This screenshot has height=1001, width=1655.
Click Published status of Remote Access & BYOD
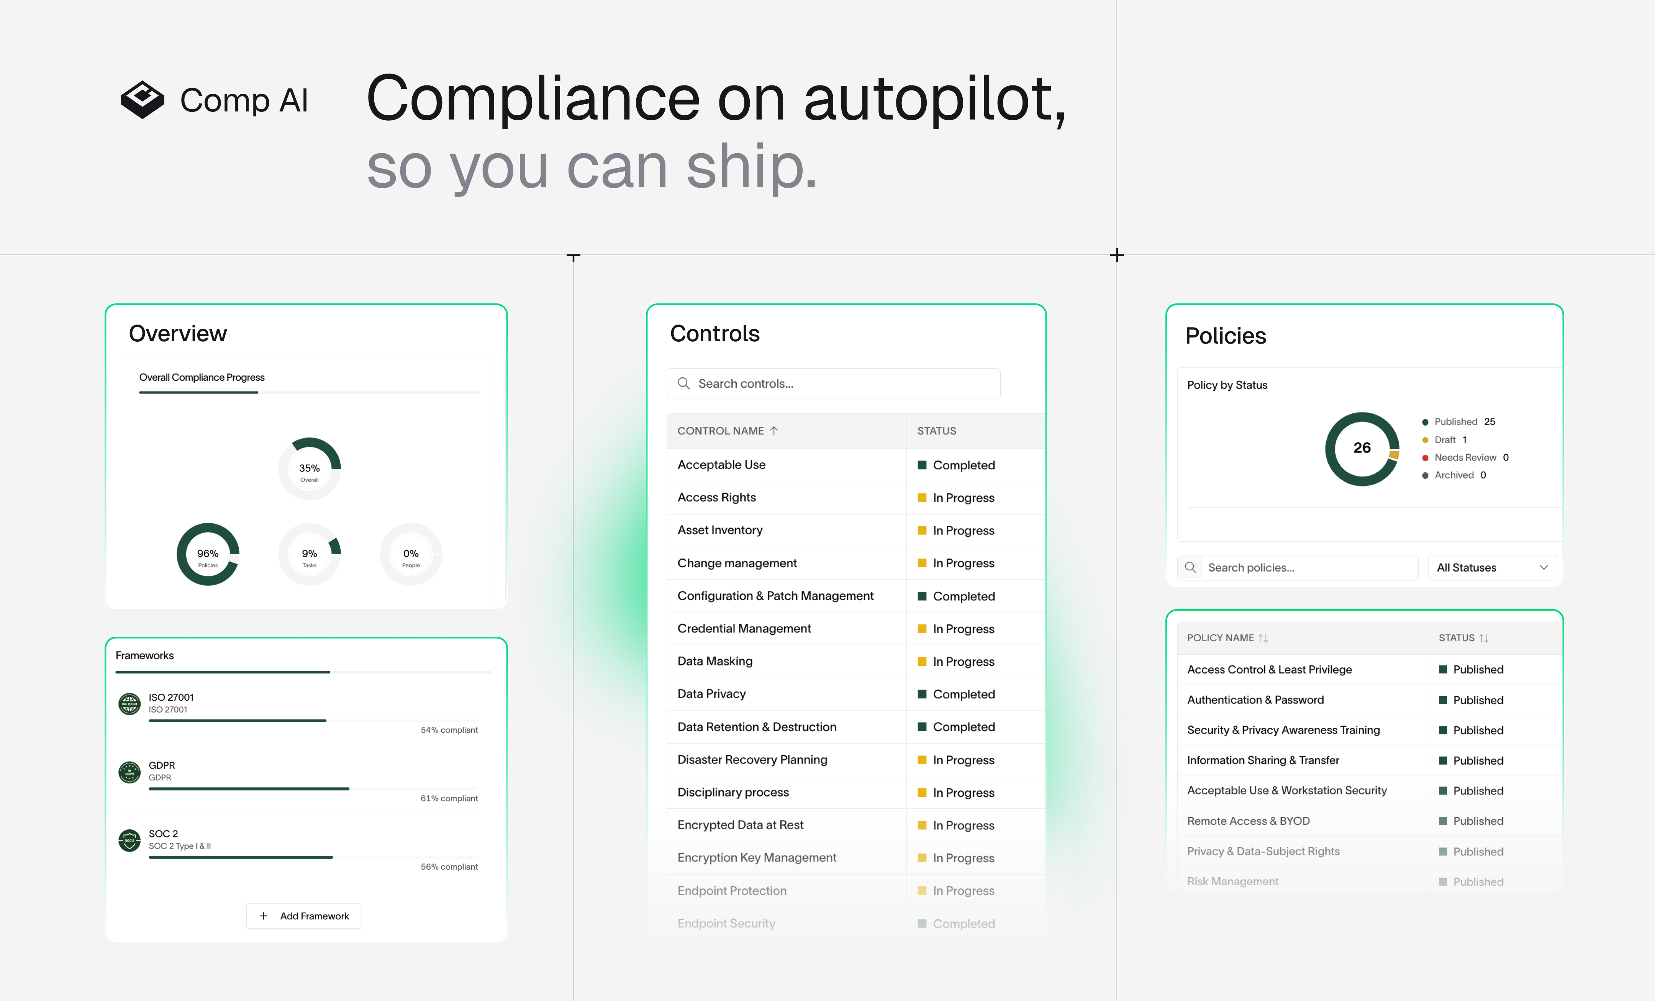[x=1471, y=821]
